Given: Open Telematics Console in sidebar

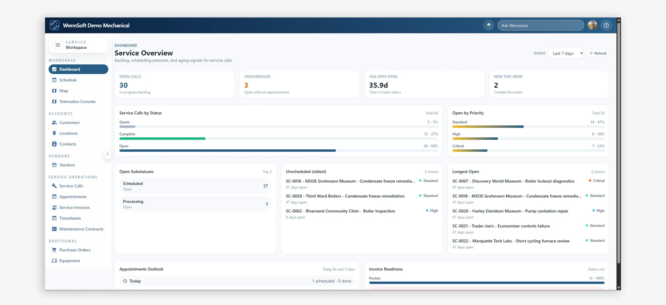Looking at the screenshot, I should (77, 101).
